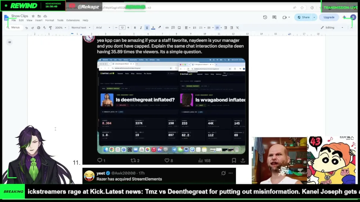Open the Google account avatar
Image resolution: width=360 pixels, height=202 pixels.
353,17
